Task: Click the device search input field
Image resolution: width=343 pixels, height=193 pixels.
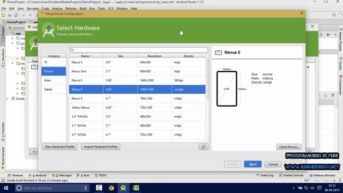Action: (139, 50)
